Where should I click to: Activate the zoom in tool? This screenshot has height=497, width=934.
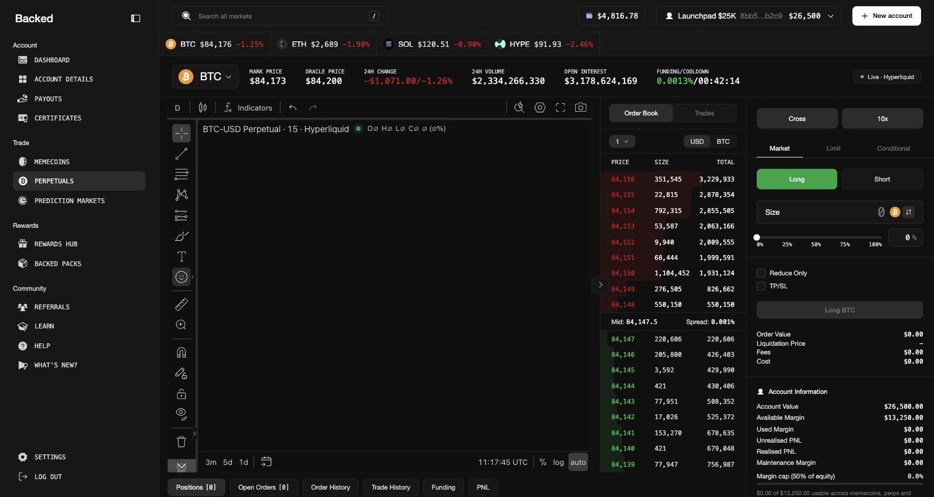[x=181, y=325]
